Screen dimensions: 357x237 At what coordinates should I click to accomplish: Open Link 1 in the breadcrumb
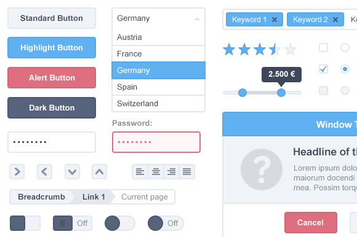click(x=94, y=197)
